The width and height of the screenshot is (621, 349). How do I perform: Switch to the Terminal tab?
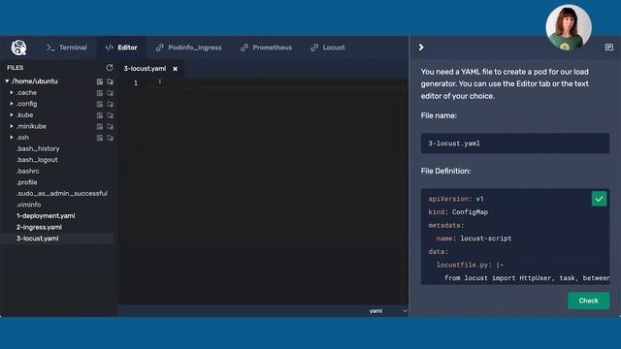coord(67,48)
